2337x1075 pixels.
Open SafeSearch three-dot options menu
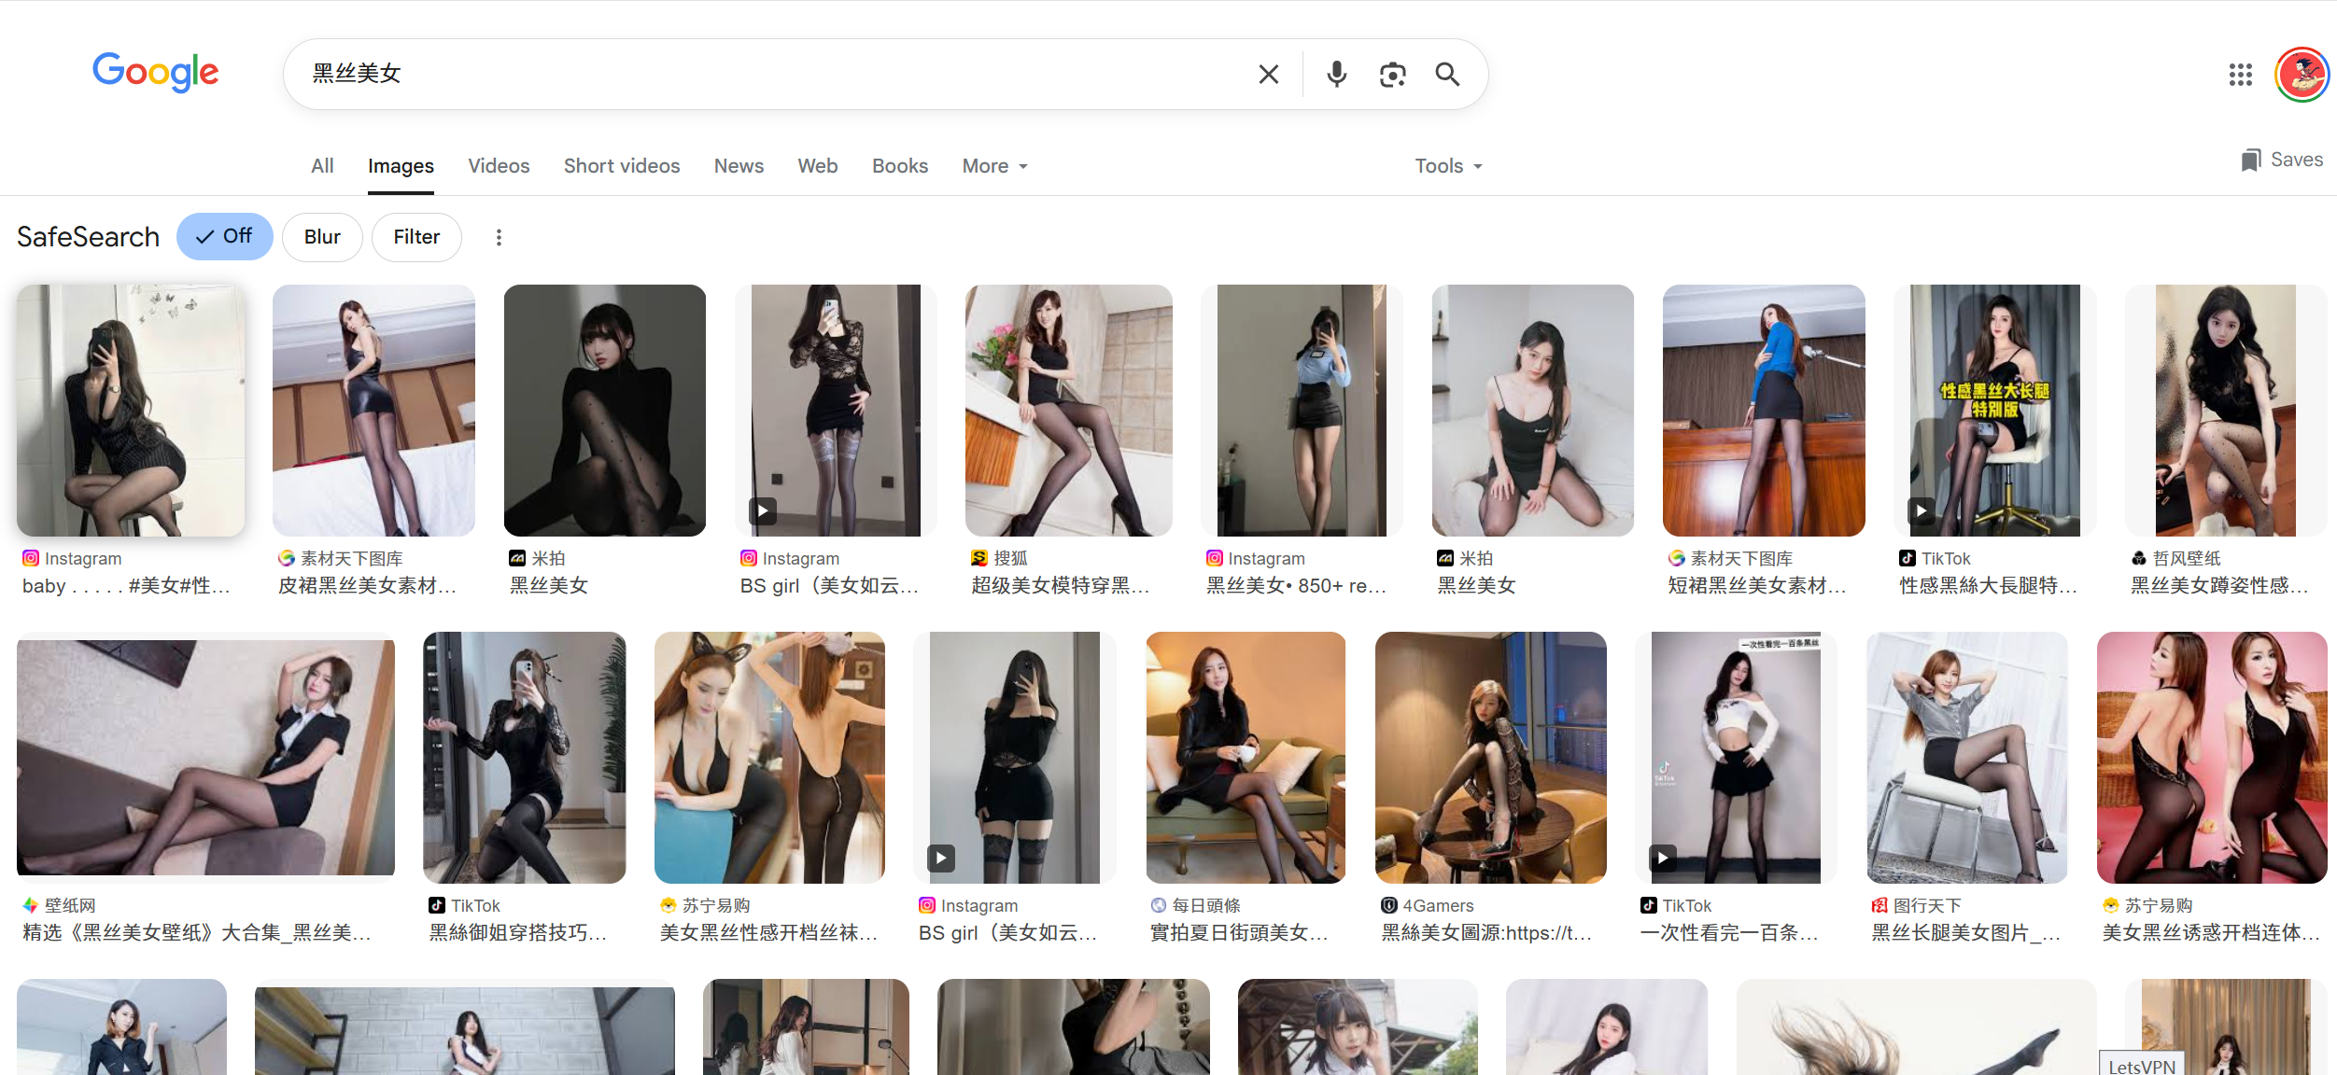[499, 237]
